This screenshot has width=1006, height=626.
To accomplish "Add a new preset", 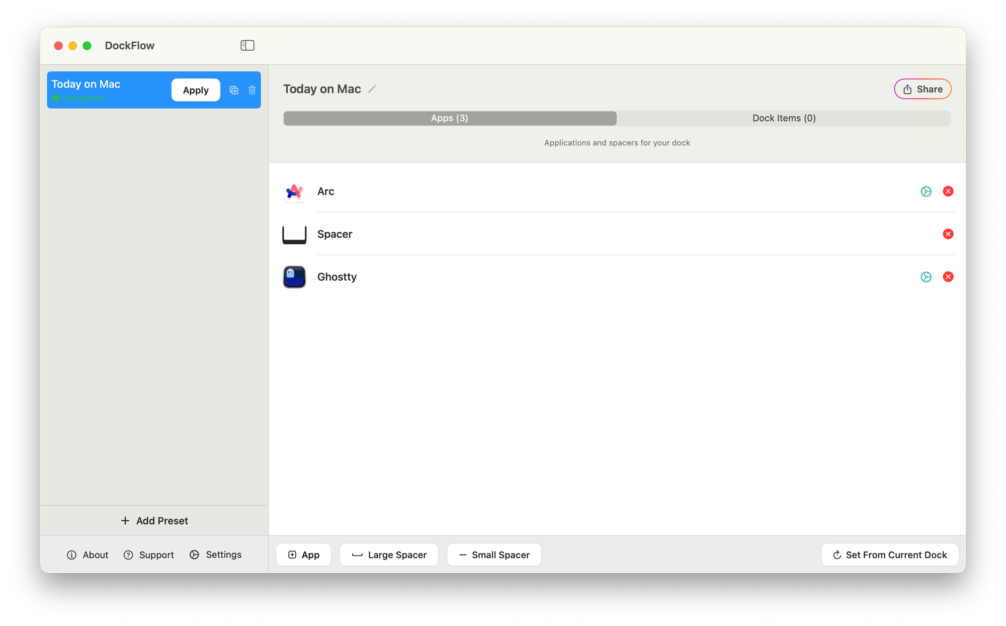I will (154, 520).
